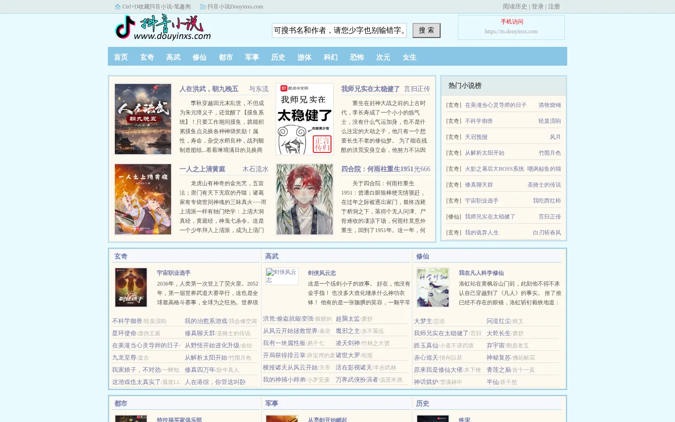The image size is (675, 422).
Task: Open 天启预报 in hot novel list
Action: [x=476, y=137]
